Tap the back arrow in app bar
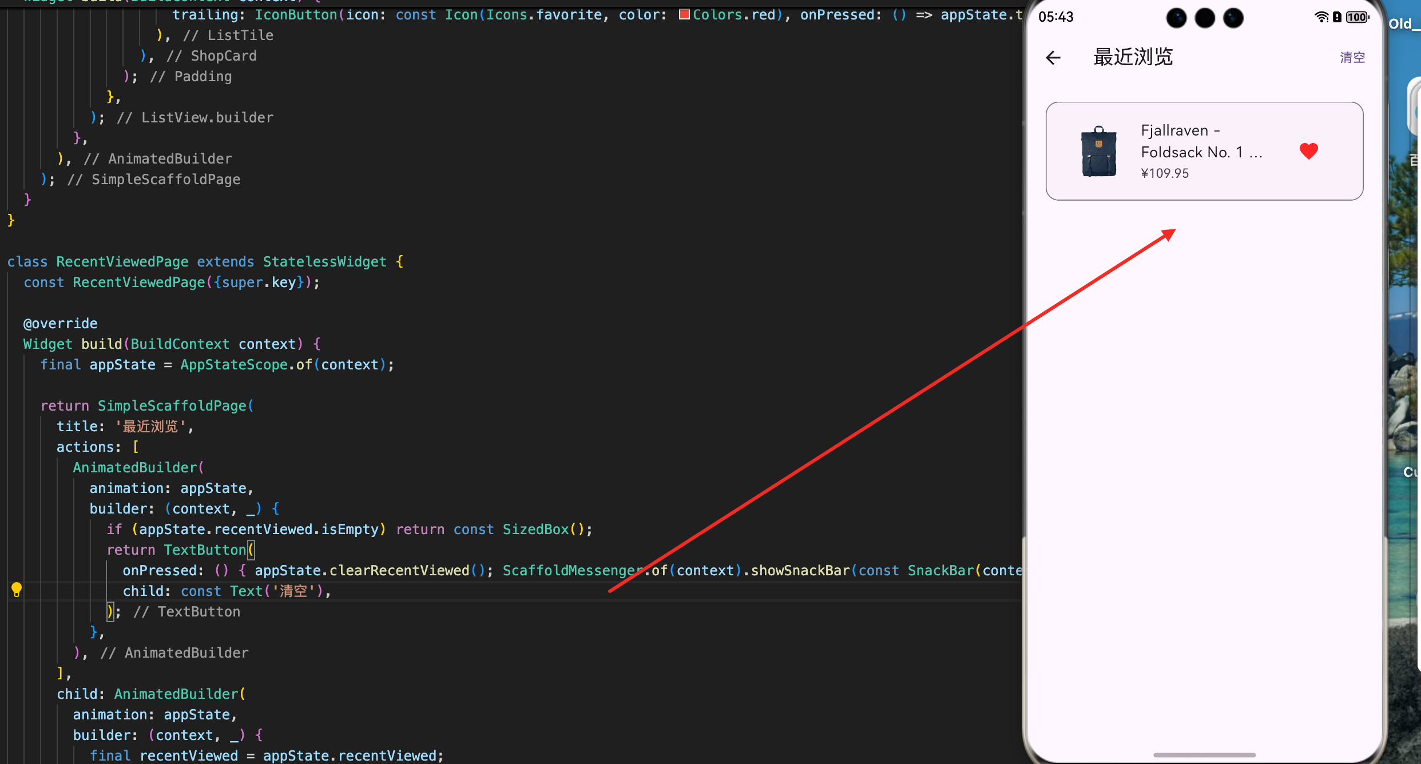 pos(1053,58)
